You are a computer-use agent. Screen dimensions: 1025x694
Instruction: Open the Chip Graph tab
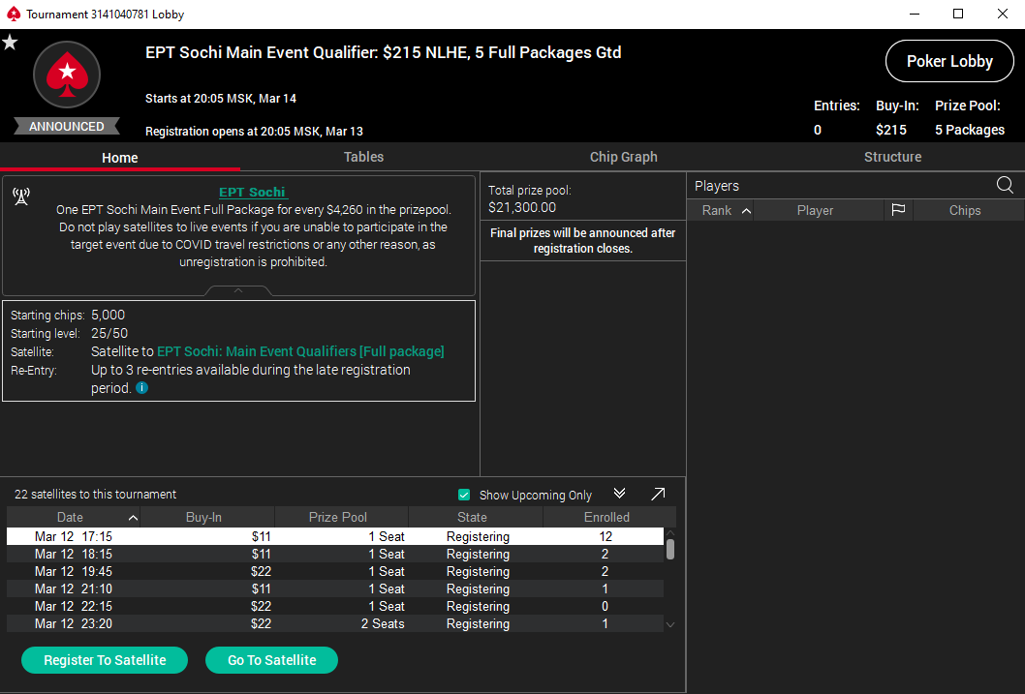pos(623,157)
